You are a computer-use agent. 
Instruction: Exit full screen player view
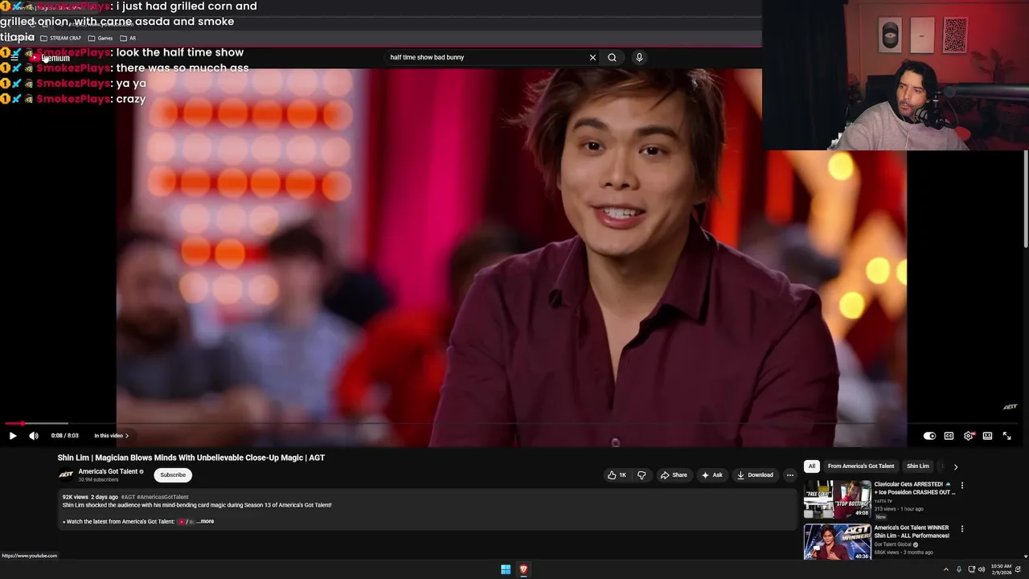[1006, 436]
